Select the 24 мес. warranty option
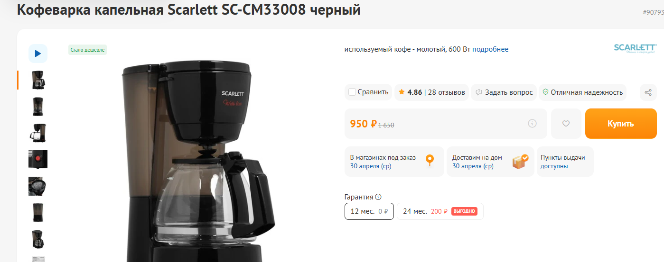Screen dimensions: 664x262 tap(440, 211)
